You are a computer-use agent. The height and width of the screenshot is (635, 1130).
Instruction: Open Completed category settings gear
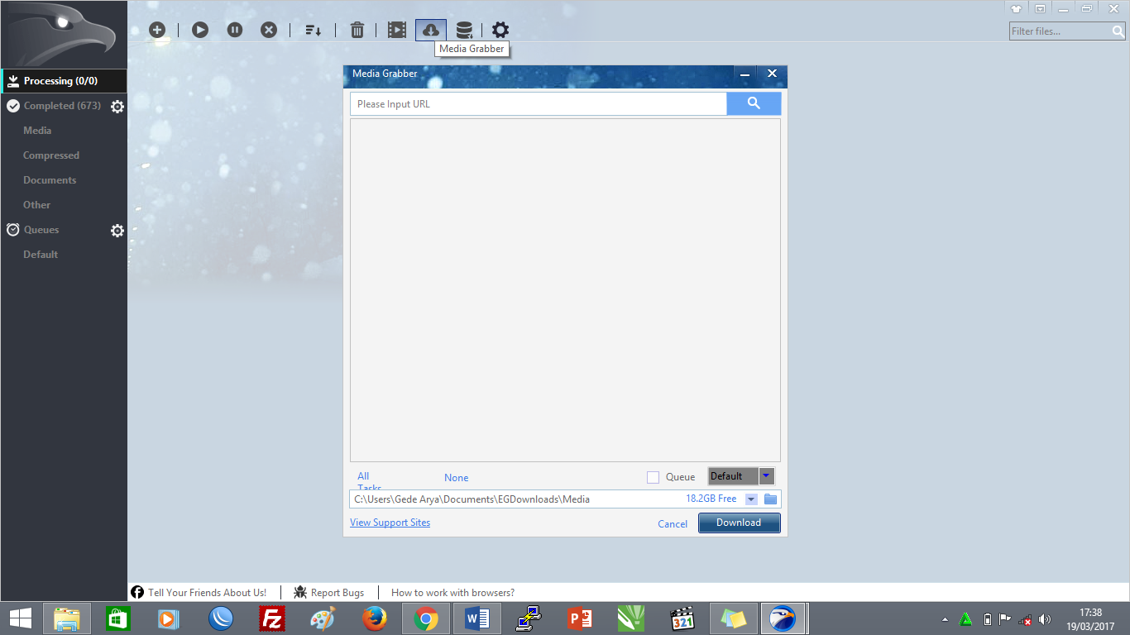(x=117, y=106)
